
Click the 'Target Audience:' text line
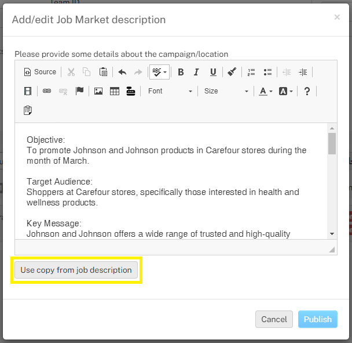[60, 182]
